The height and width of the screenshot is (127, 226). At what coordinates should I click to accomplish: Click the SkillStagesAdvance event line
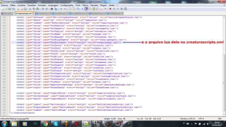point(79,17)
